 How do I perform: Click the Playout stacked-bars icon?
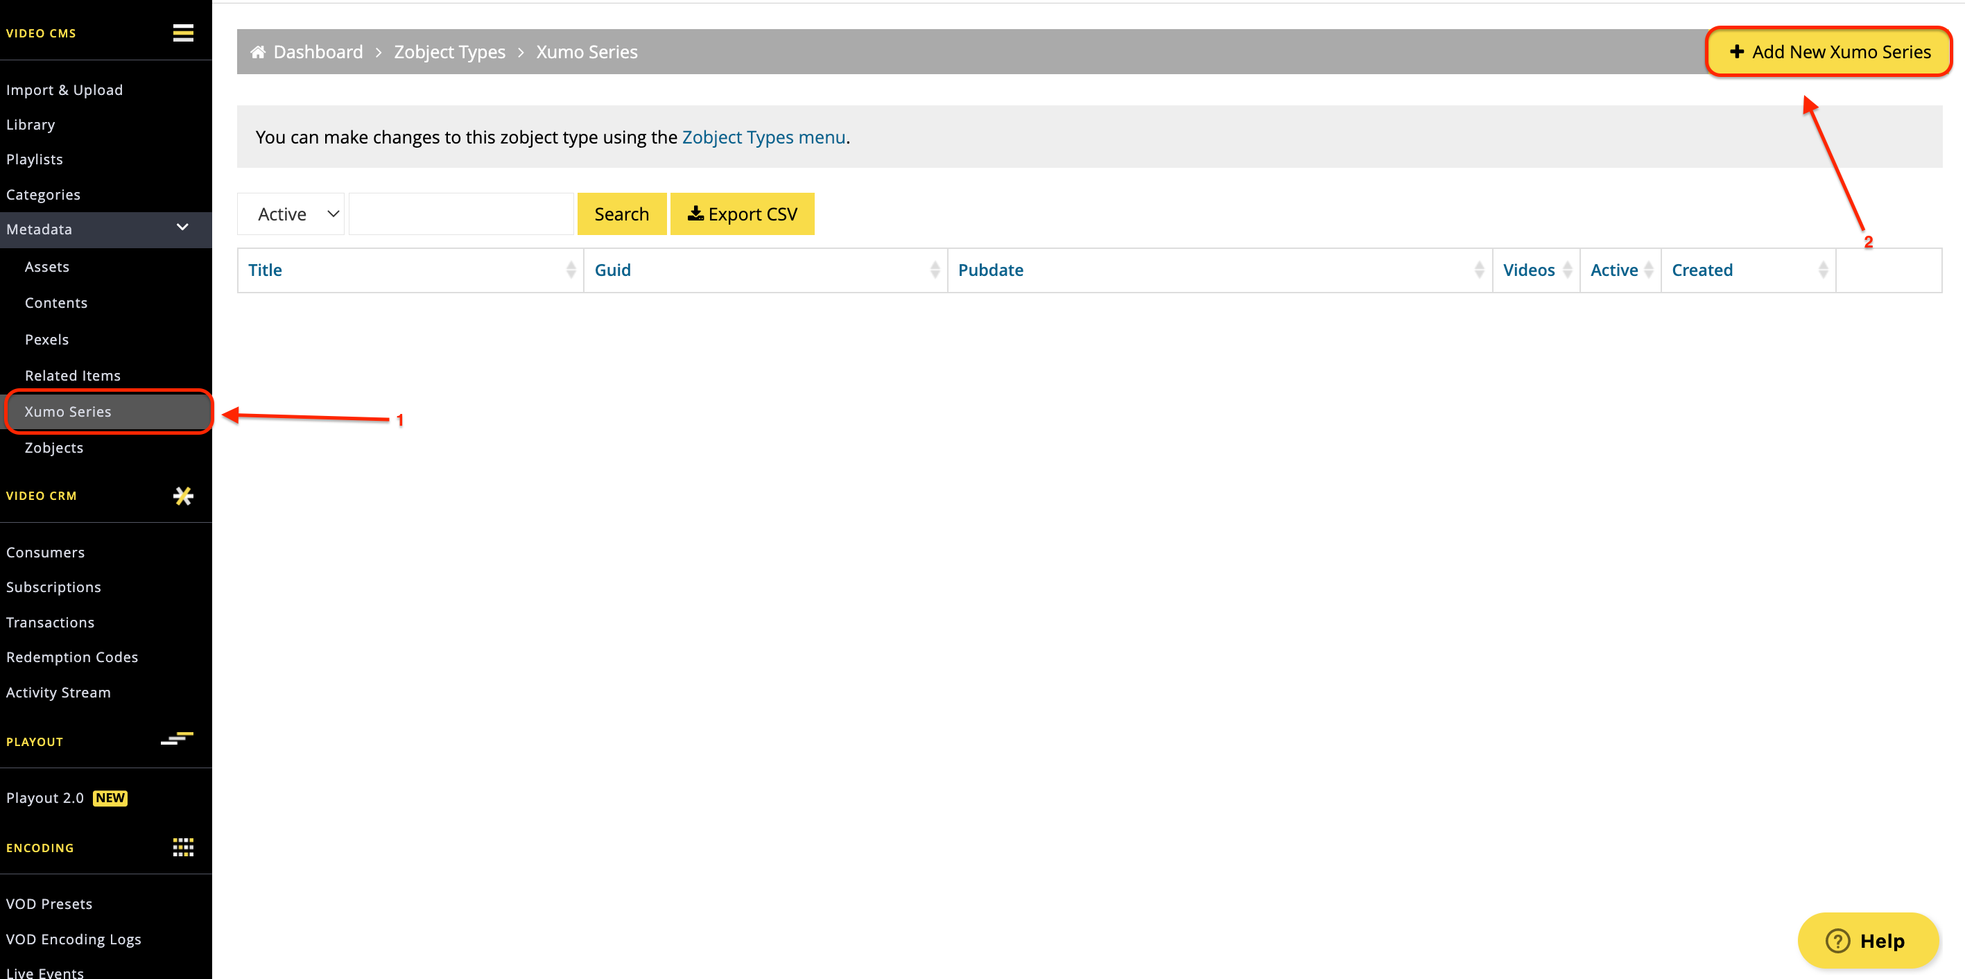177,738
